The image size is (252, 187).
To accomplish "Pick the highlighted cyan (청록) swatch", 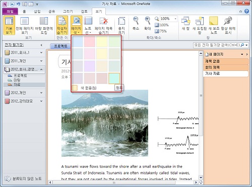I will (x=114, y=78).
